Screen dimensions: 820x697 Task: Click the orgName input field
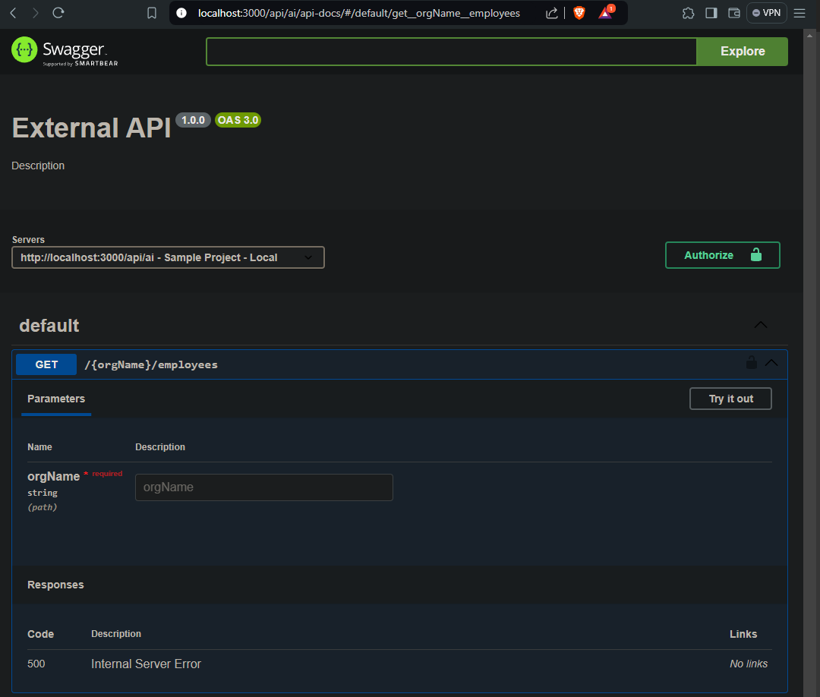[264, 487]
